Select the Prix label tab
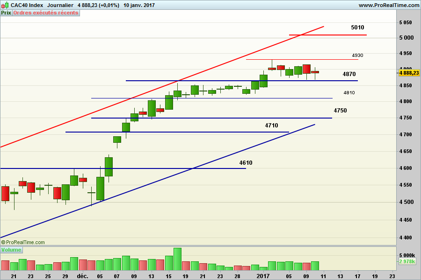Screen dimensions: 421x280 [6, 13]
